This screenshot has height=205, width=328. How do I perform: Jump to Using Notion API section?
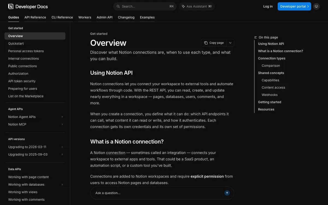(x=271, y=44)
